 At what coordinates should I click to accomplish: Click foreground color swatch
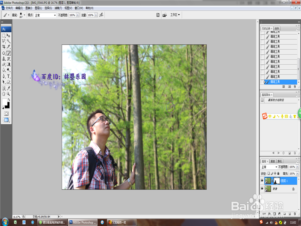click(5, 102)
